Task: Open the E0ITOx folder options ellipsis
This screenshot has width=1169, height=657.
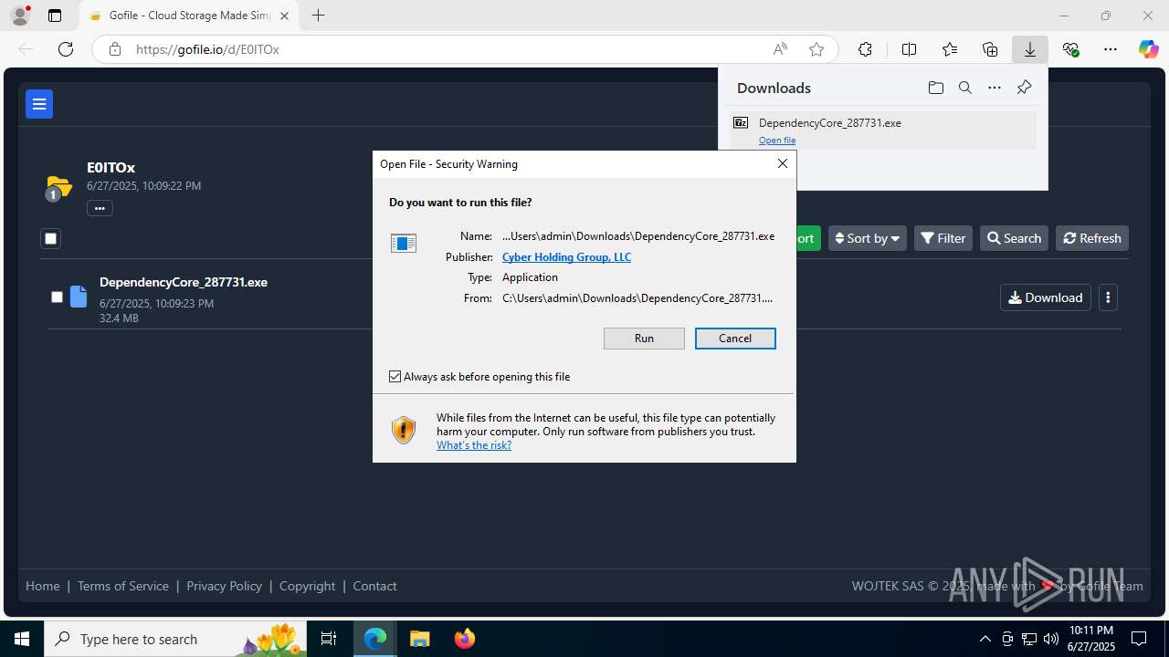Action: tap(100, 208)
